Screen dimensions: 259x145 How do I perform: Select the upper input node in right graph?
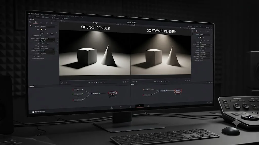[x=147, y=89]
